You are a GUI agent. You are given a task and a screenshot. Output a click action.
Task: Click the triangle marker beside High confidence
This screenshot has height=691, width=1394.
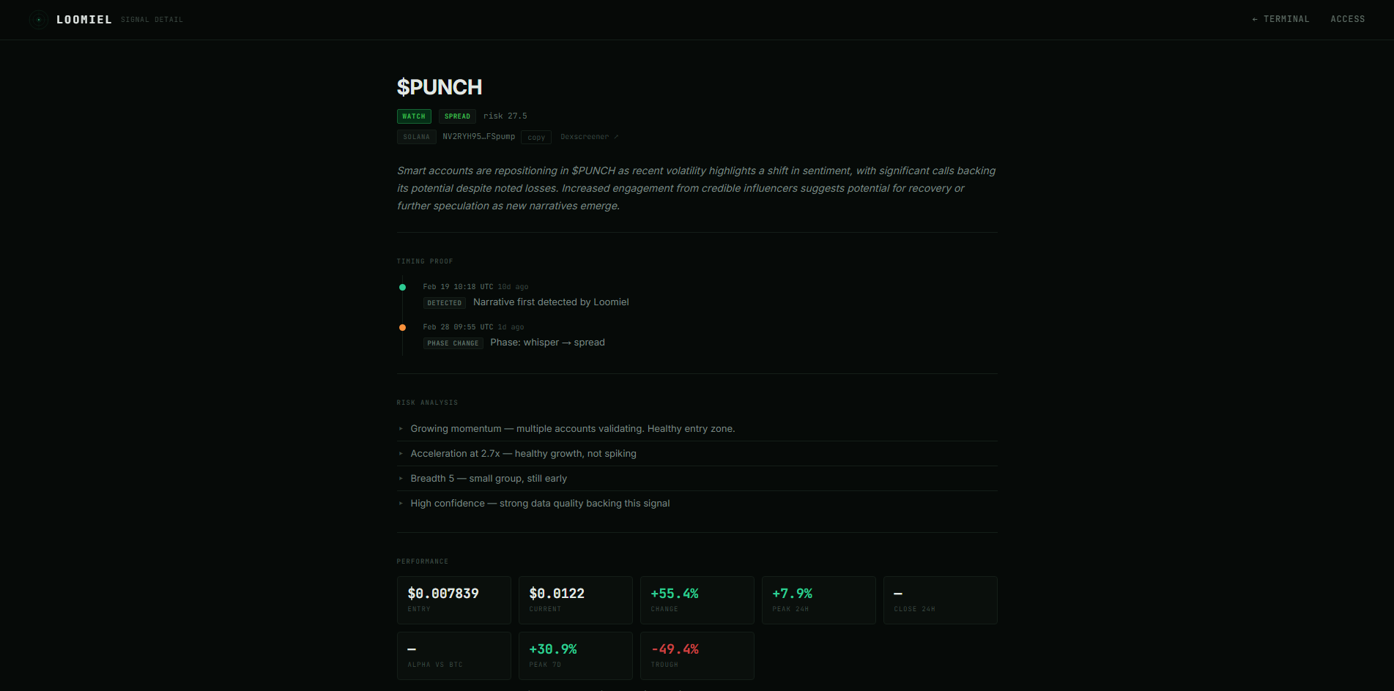(401, 503)
